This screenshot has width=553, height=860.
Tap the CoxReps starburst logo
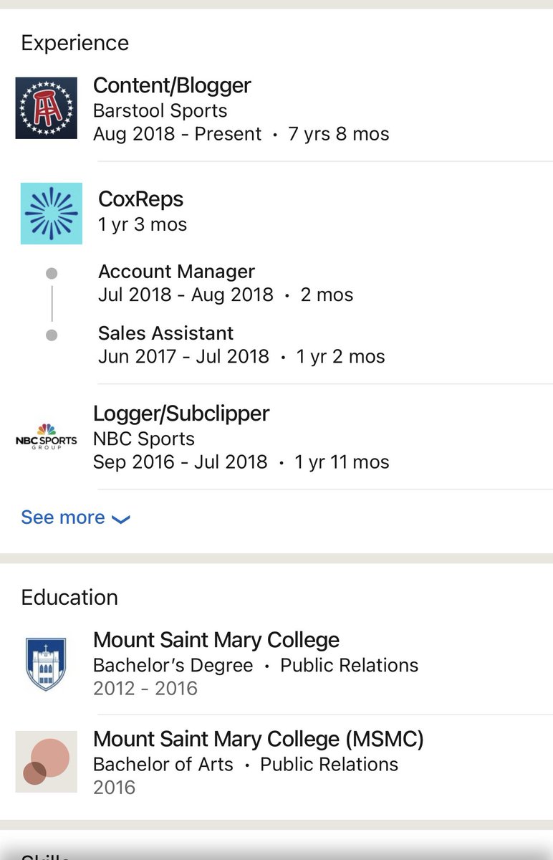point(51,214)
